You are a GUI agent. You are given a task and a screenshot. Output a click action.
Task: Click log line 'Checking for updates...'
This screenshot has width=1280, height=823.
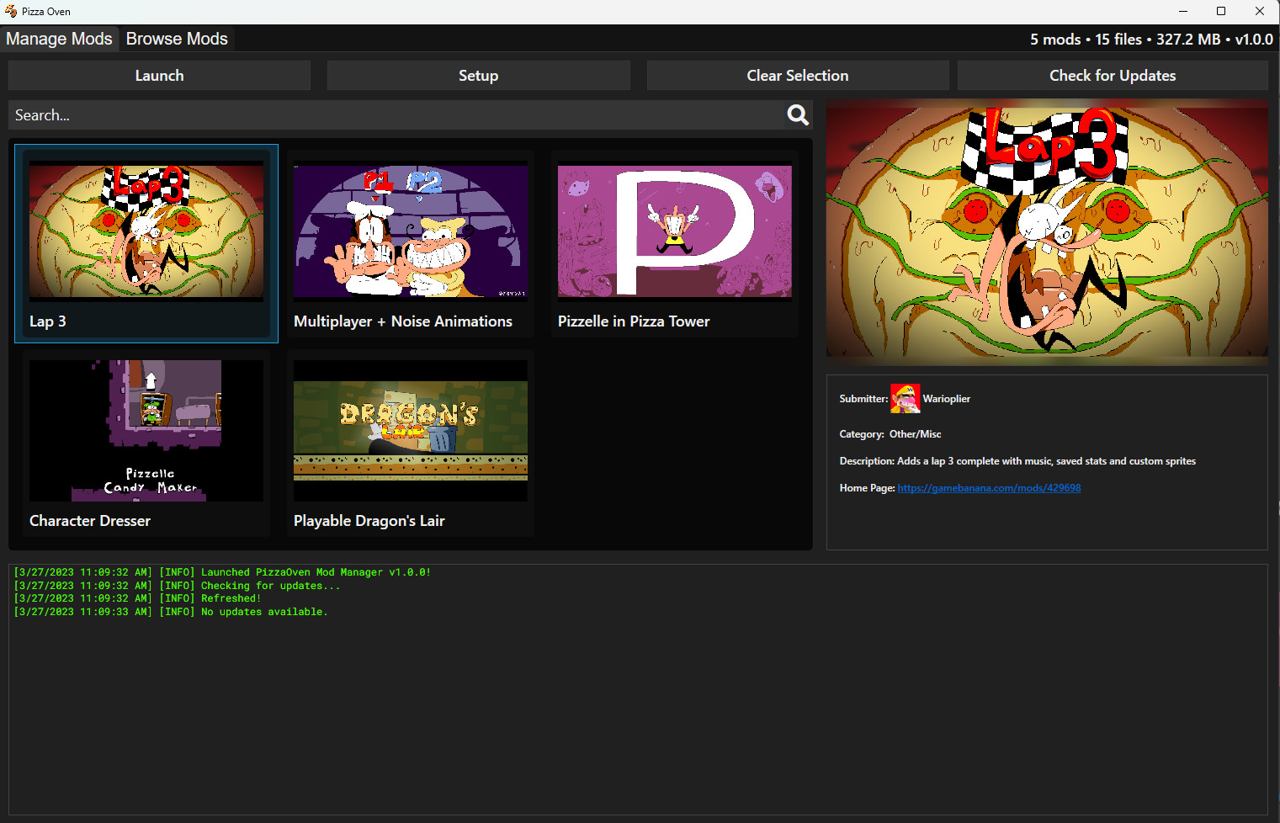pos(177,586)
